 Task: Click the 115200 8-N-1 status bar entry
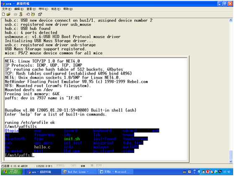pos(44,166)
